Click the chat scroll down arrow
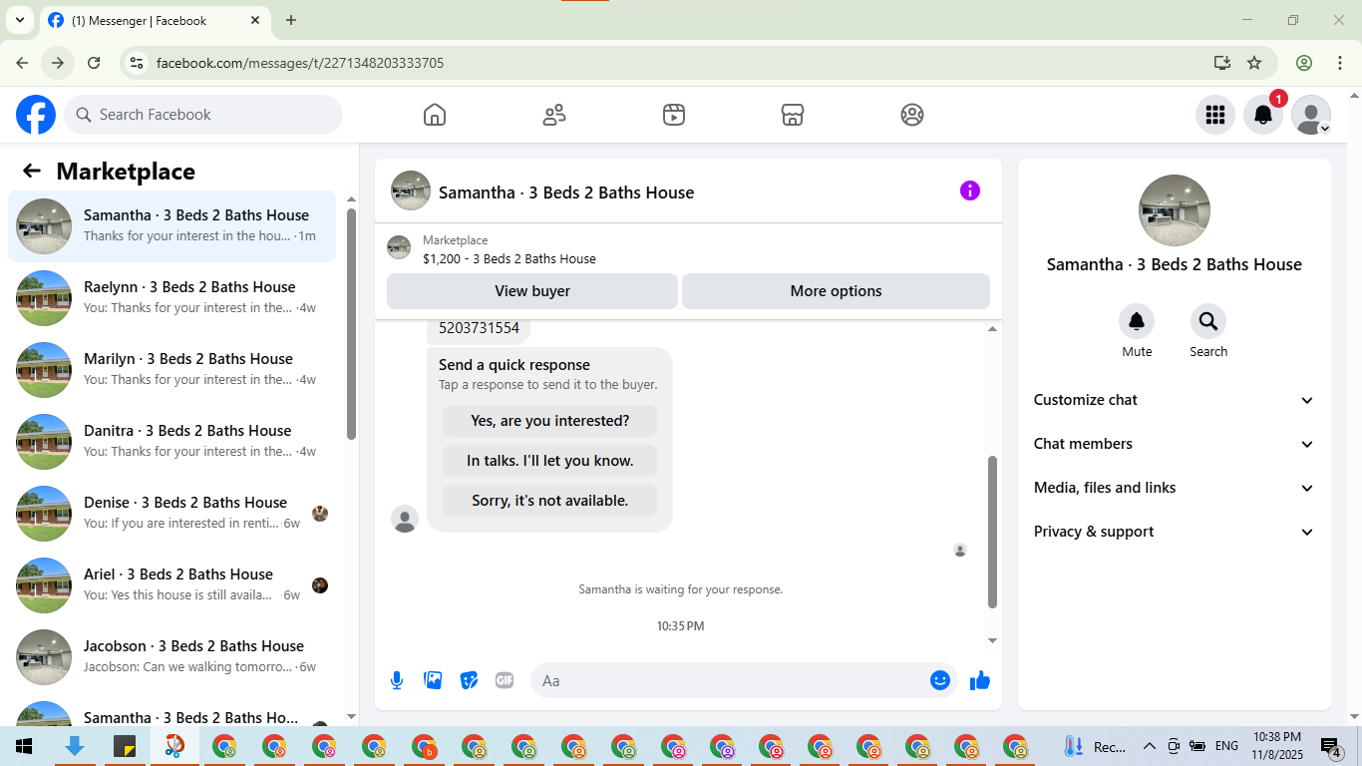This screenshot has height=766, width=1362. coord(992,640)
